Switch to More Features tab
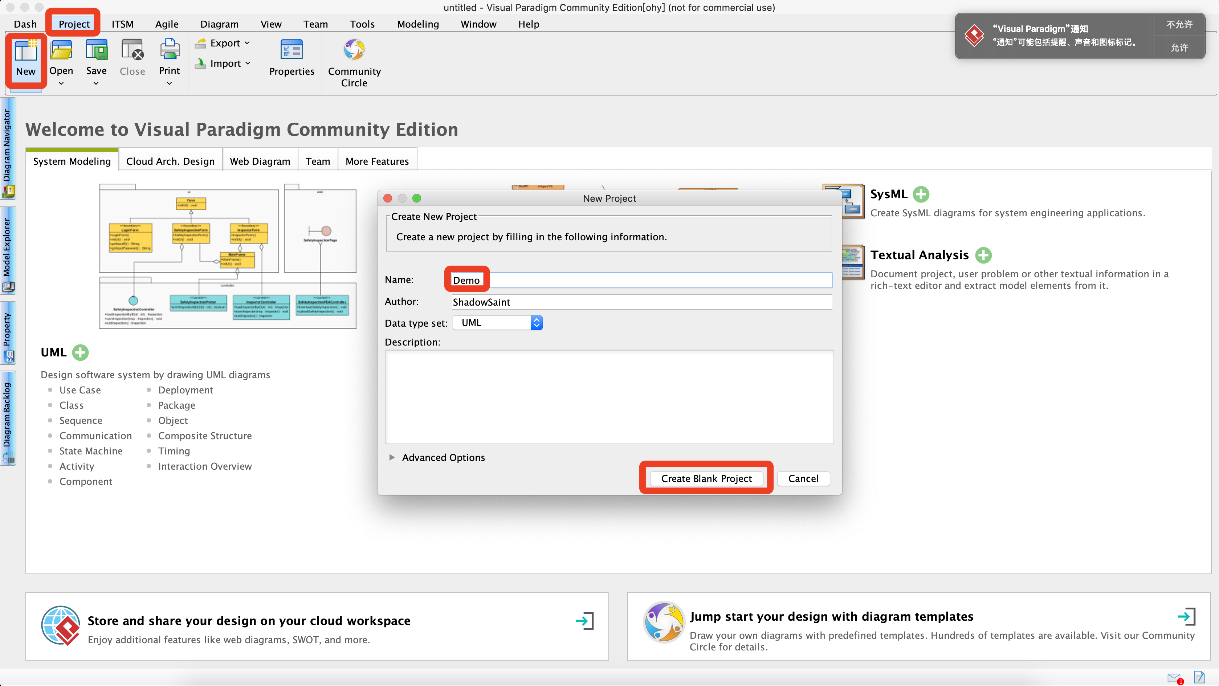The width and height of the screenshot is (1219, 686). pos(377,161)
